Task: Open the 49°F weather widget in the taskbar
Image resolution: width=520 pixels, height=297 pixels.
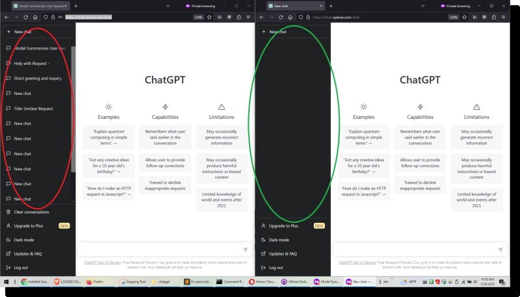Action: click(x=409, y=282)
